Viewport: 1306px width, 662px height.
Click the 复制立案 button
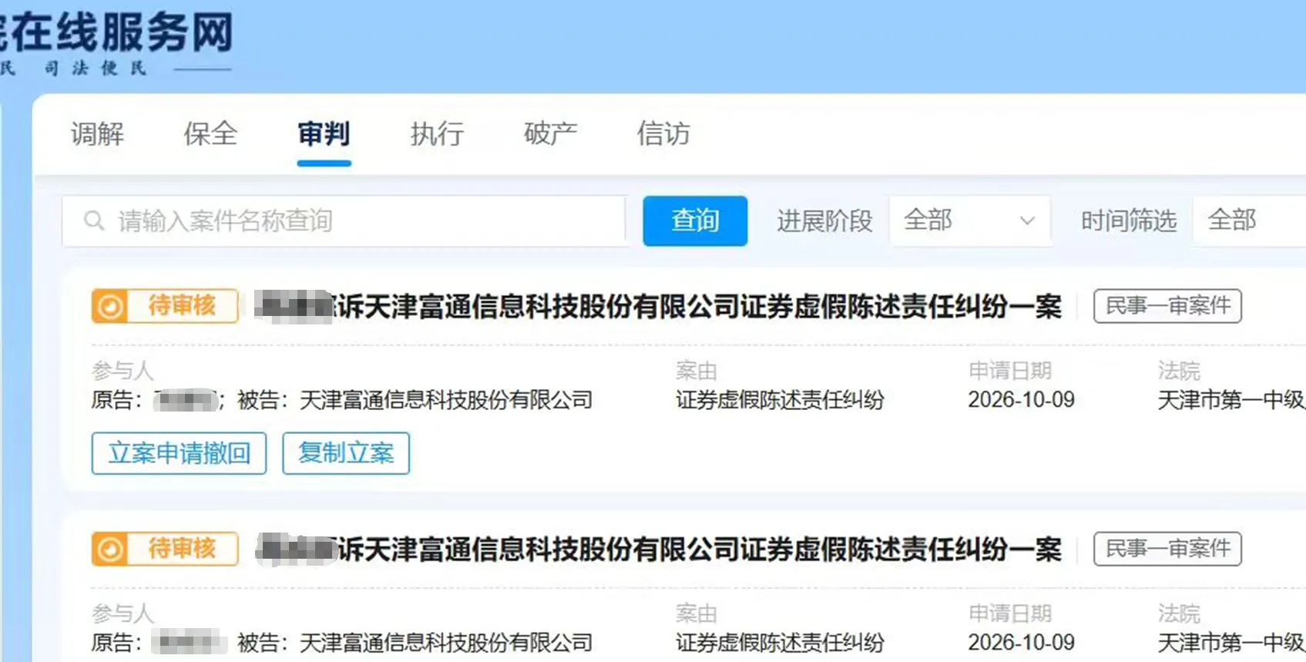(x=346, y=453)
